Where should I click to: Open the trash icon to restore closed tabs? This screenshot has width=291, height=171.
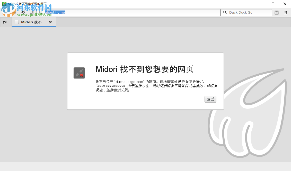(x=276, y=12)
